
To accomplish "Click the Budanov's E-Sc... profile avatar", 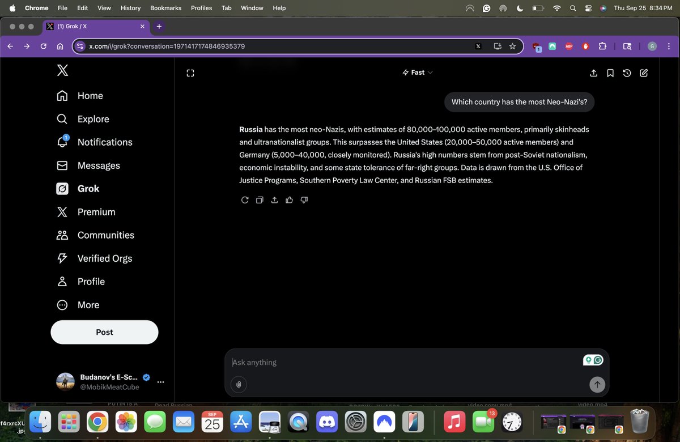I will tap(65, 382).
